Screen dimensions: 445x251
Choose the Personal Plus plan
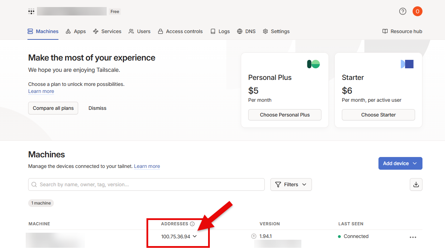tap(284, 115)
